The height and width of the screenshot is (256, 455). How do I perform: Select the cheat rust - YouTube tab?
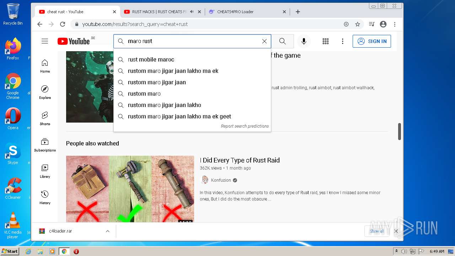point(77,12)
